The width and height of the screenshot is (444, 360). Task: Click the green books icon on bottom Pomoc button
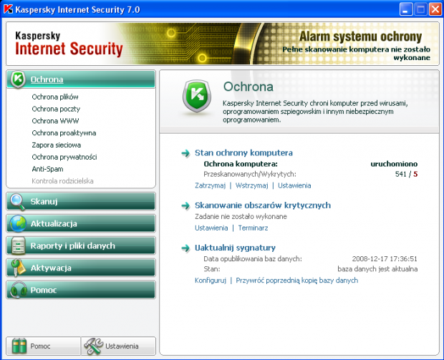tap(19, 346)
